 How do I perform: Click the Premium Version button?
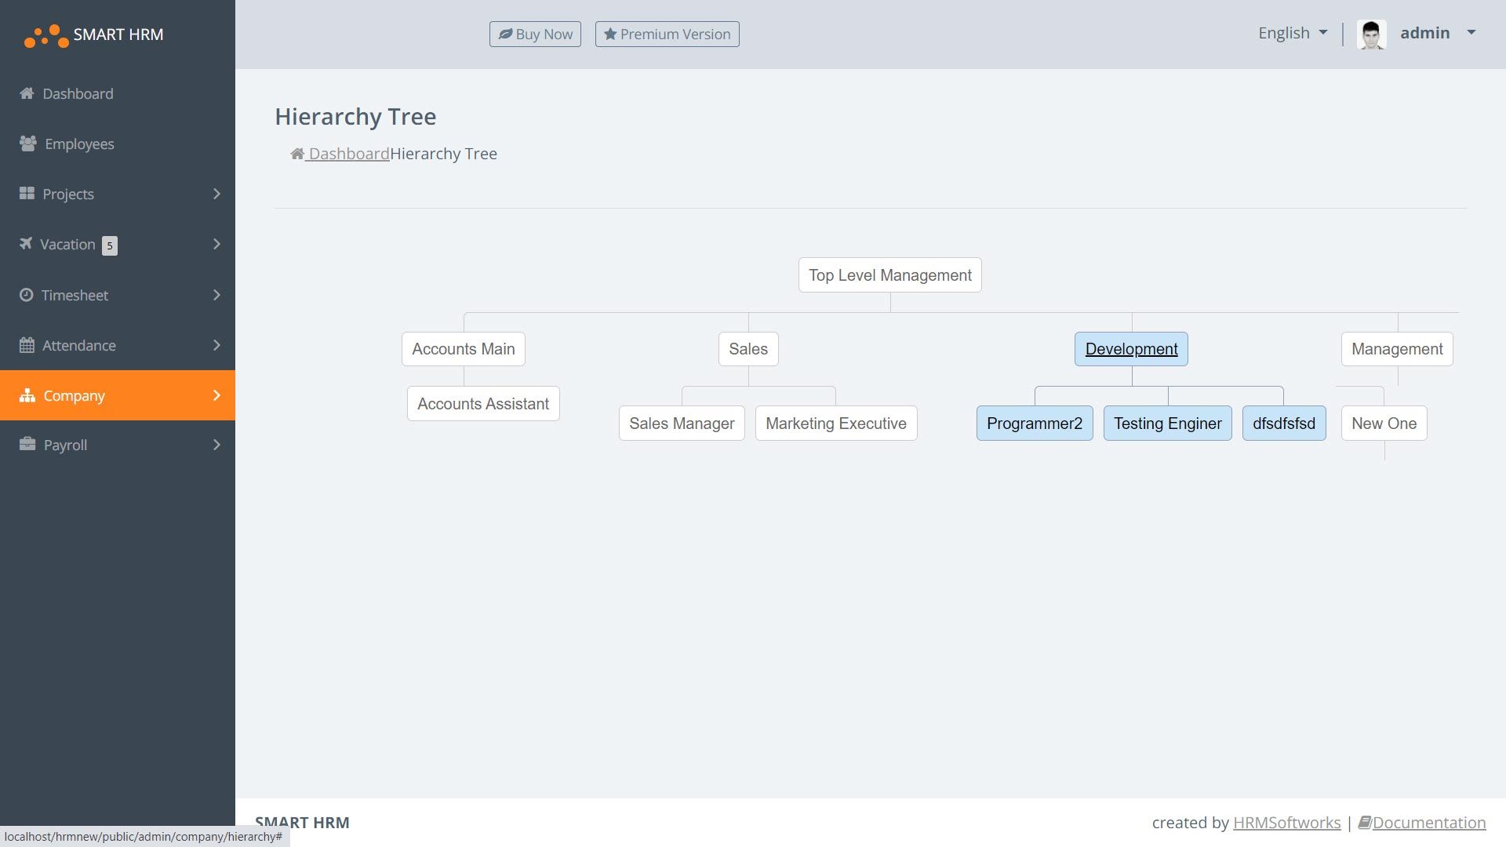pyautogui.click(x=667, y=34)
